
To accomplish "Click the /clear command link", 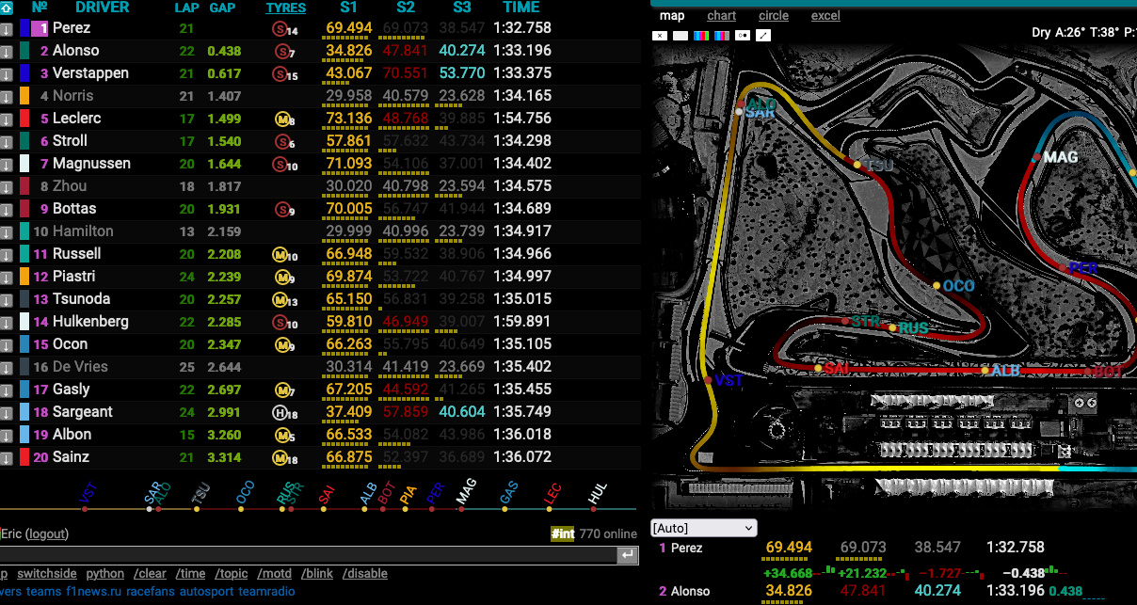I will click(150, 573).
